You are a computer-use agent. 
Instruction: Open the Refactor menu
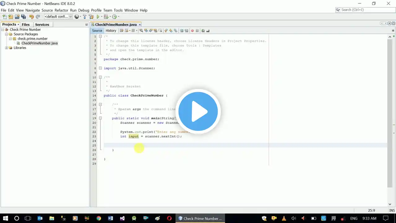(61, 10)
